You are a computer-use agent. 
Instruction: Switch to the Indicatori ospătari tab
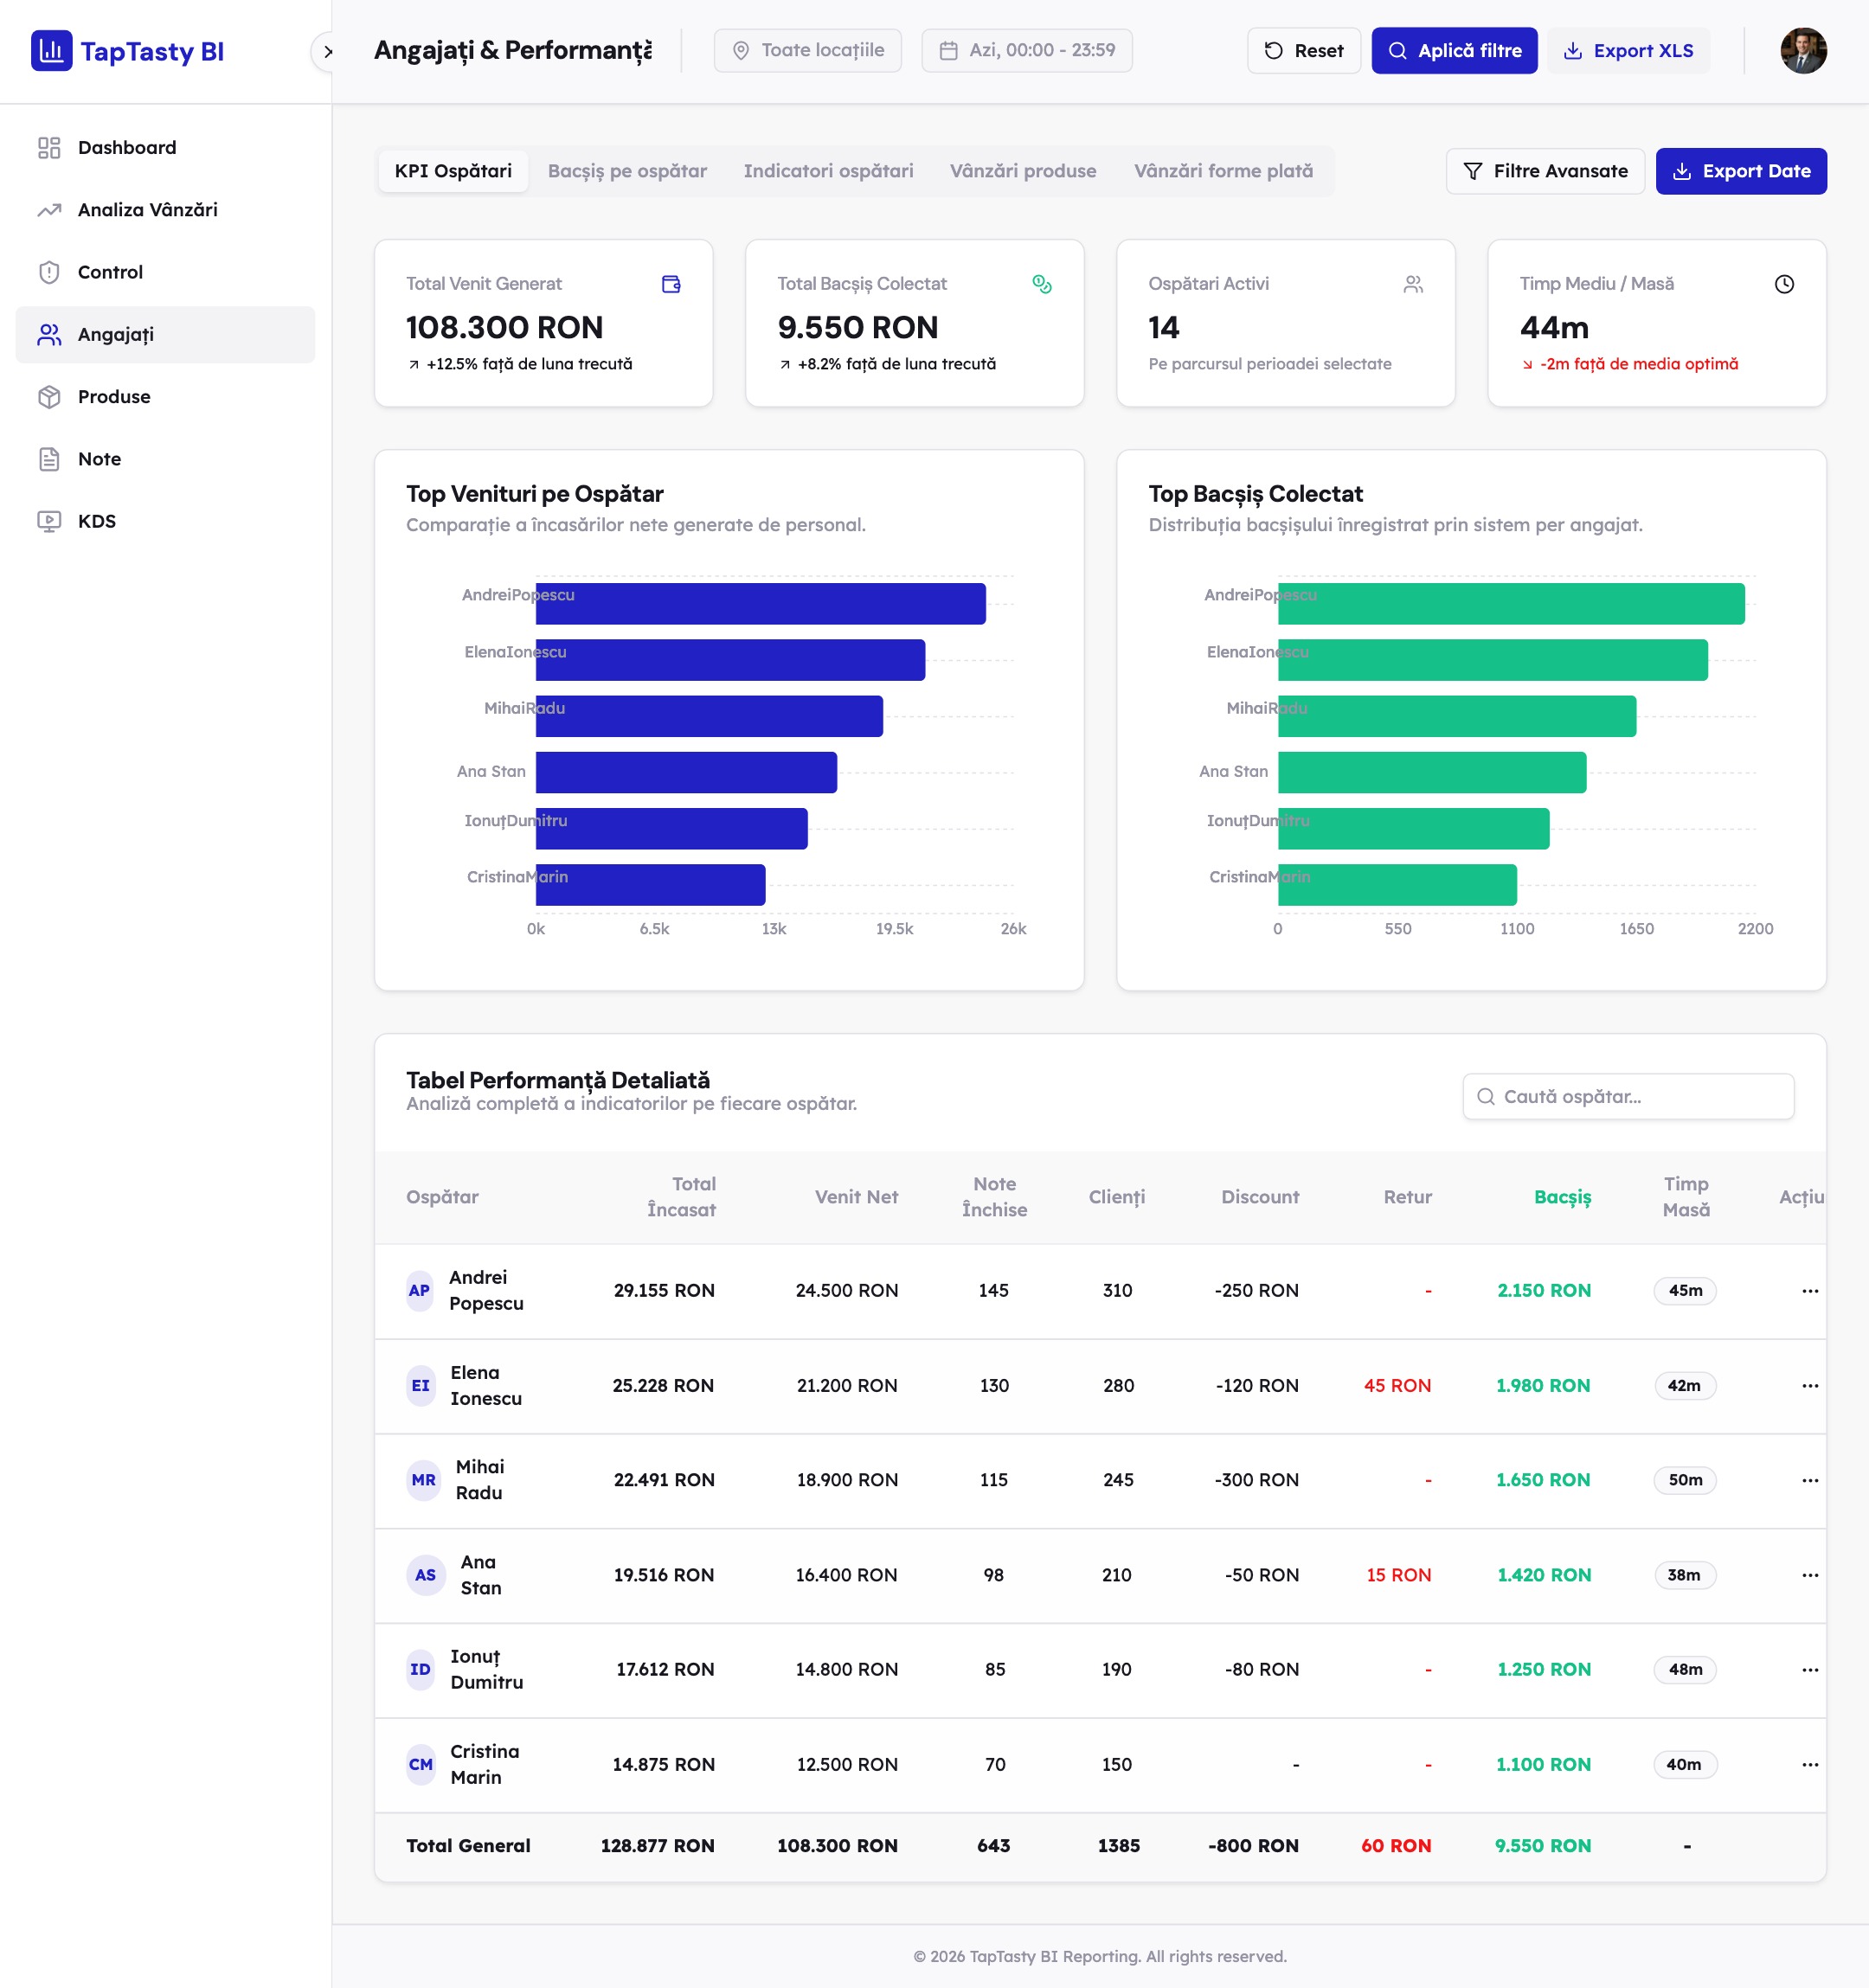[x=828, y=171]
